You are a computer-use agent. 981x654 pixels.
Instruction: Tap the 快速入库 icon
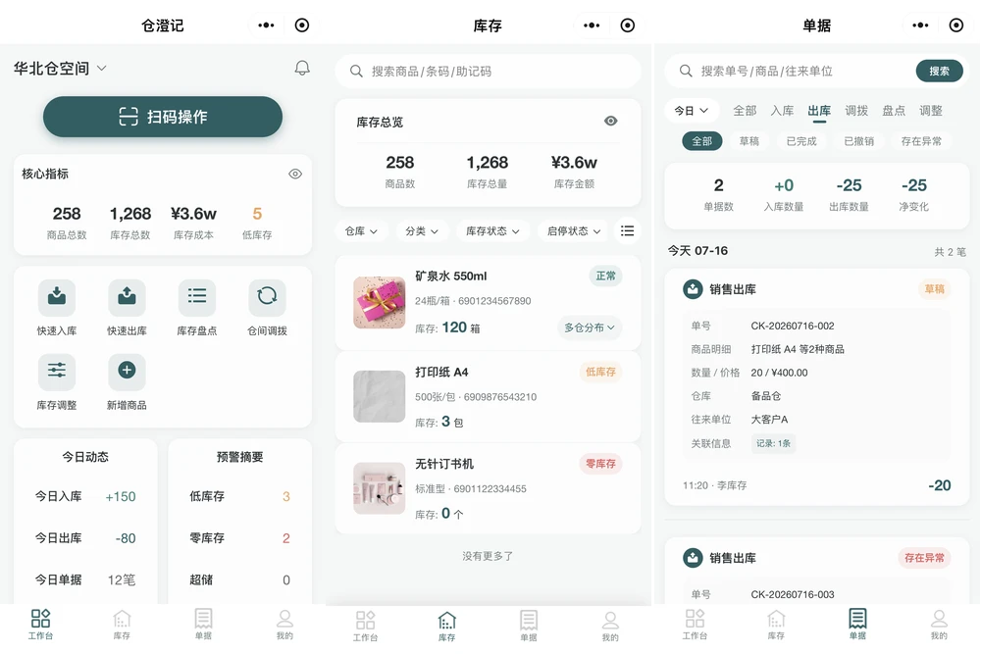[x=57, y=297]
